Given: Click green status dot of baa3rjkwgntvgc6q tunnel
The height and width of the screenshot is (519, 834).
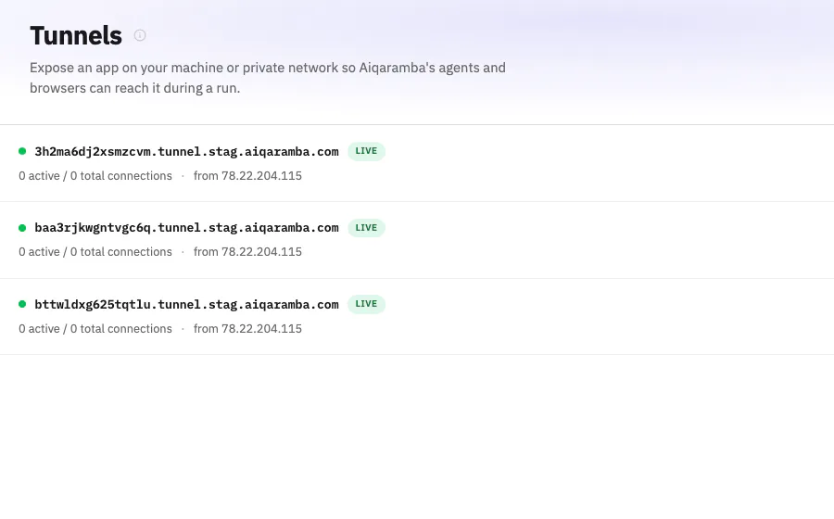Looking at the screenshot, I should pos(22,228).
